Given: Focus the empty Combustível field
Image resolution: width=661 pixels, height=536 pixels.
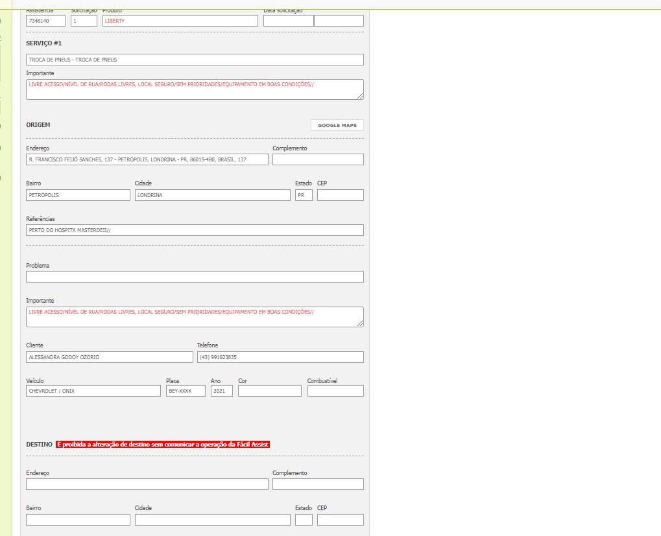Looking at the screenshot, I should coord(335,391).
